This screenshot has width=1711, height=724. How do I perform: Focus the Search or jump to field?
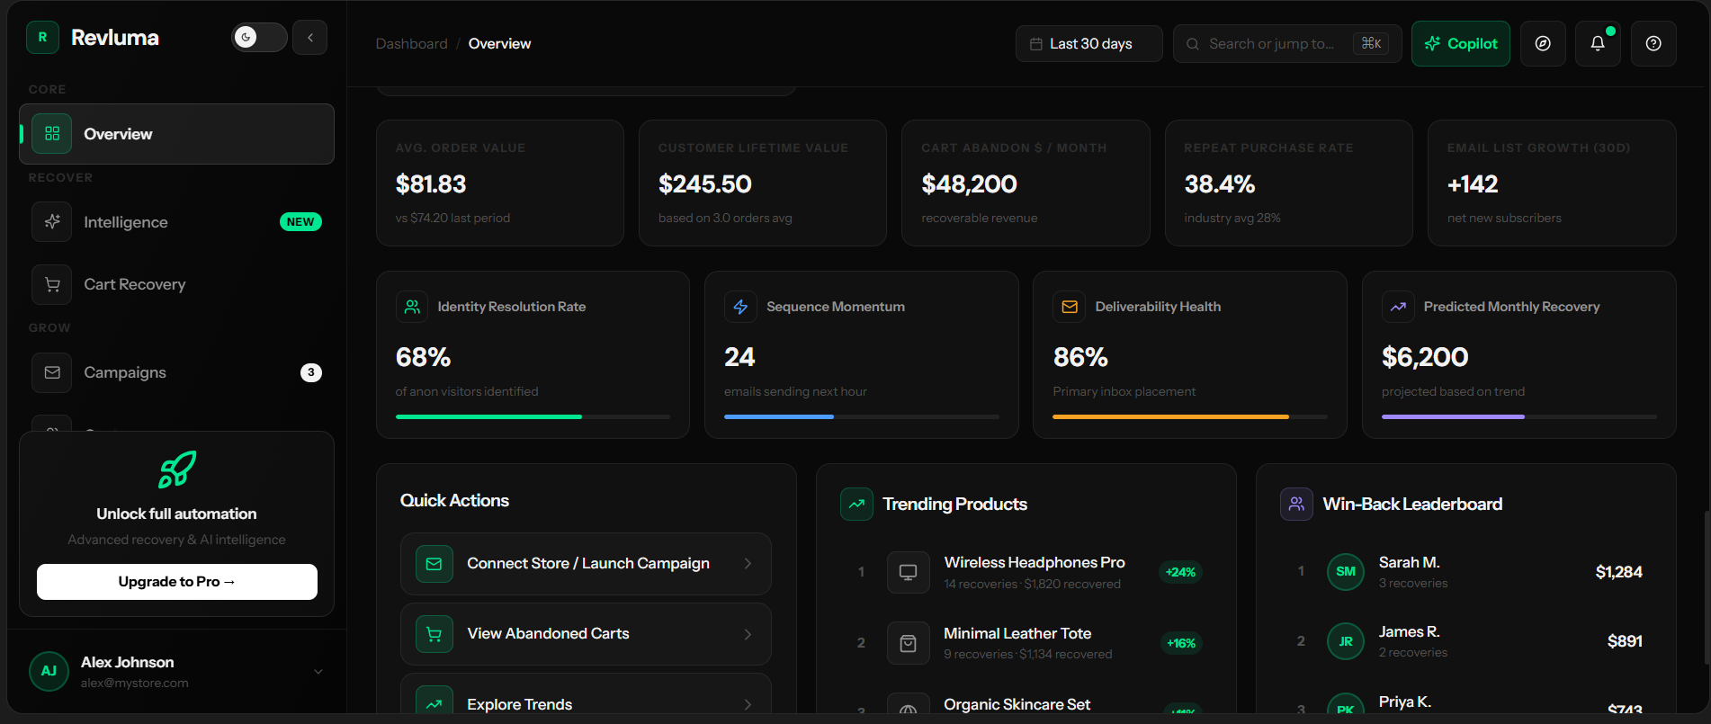tap(1287, 44)
